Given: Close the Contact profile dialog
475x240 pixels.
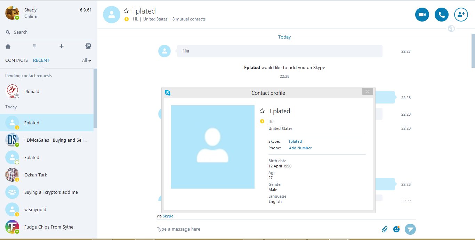Looking at the screenshot, I should [368, 91].
